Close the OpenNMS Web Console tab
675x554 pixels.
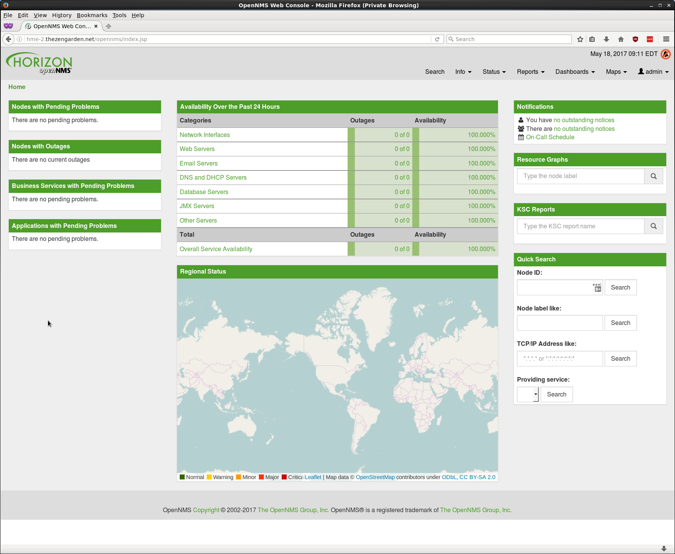click(96, 26)
